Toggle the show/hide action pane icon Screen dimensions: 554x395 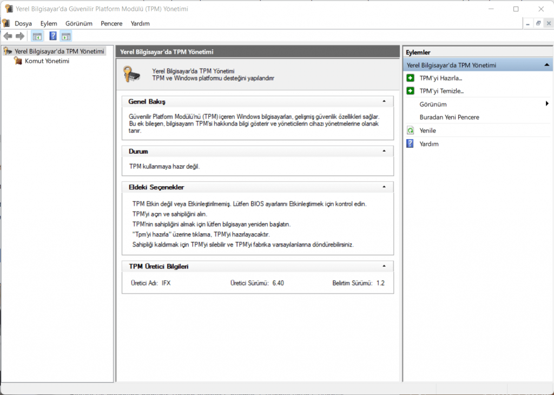coord(66,36)
